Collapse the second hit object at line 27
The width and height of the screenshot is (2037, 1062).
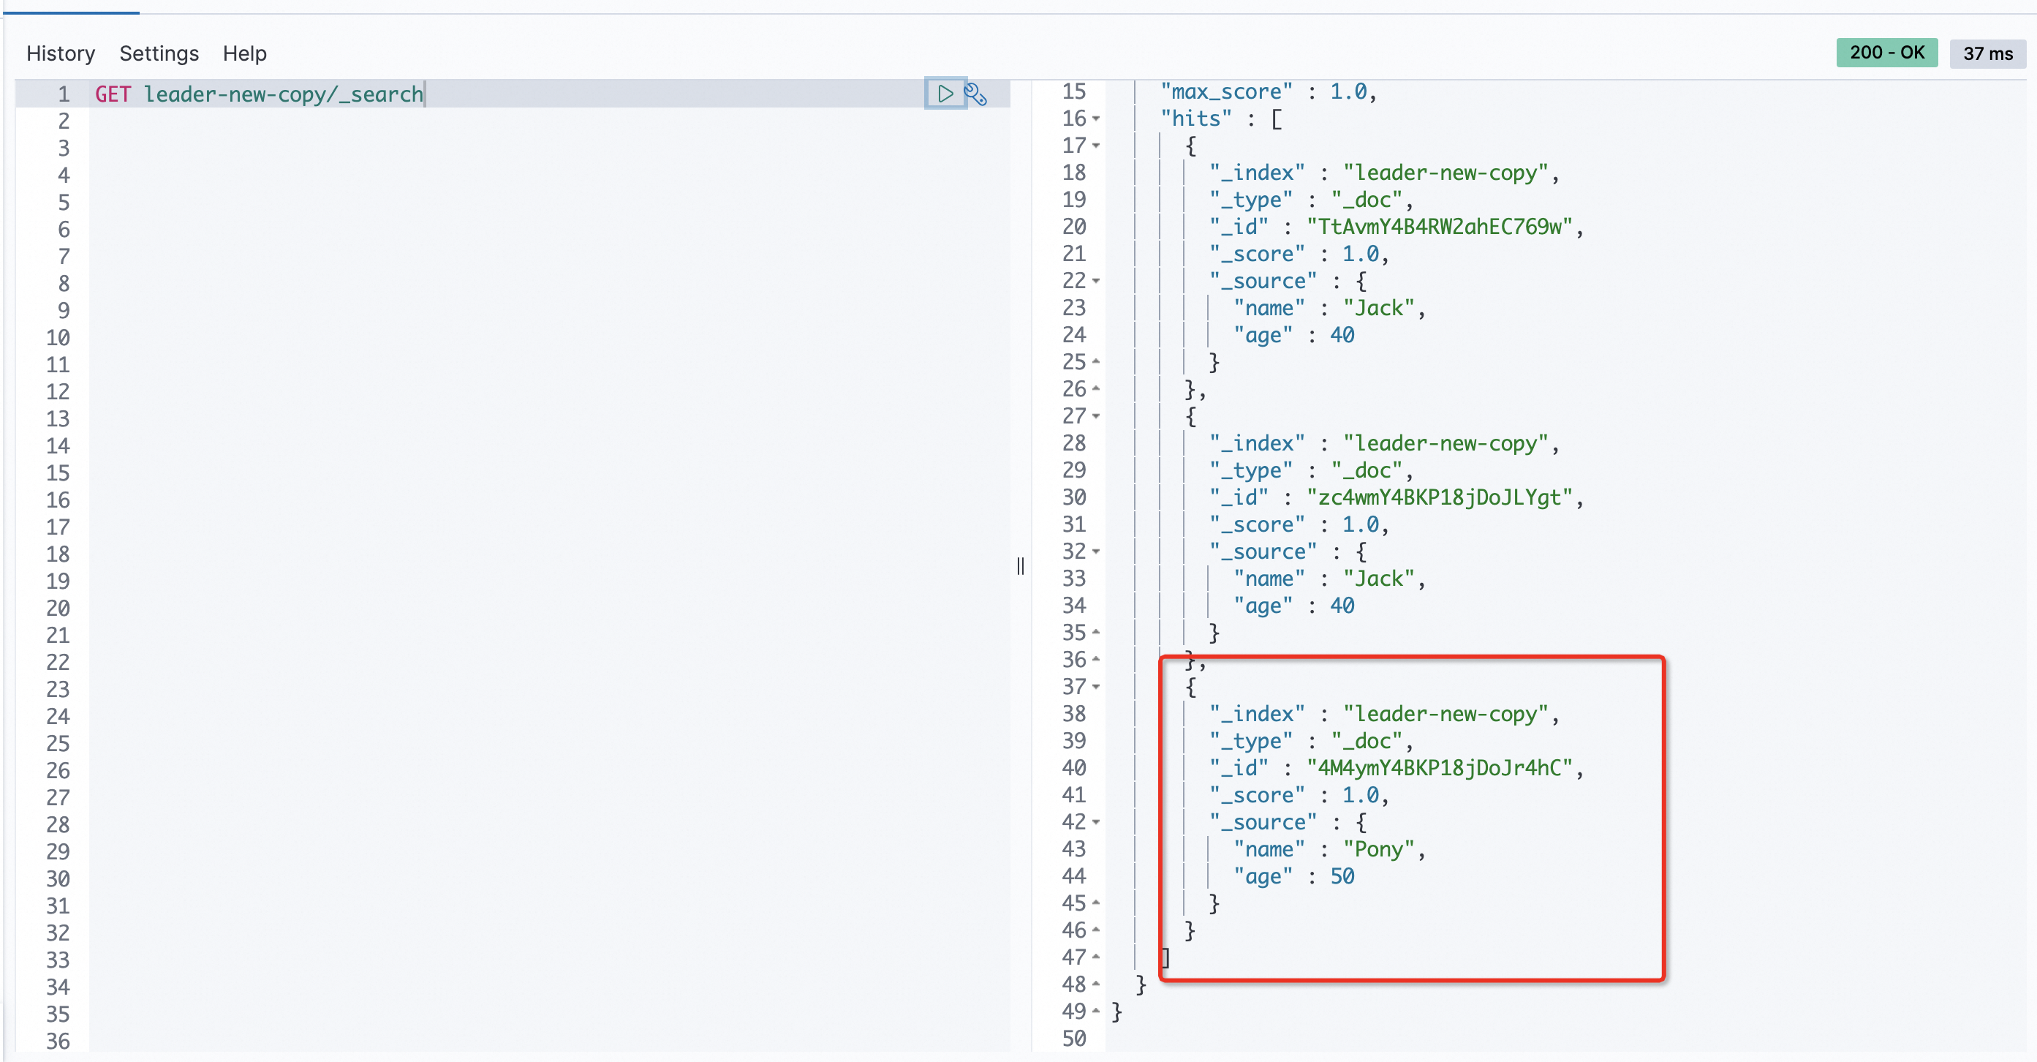click(1096, 416)
